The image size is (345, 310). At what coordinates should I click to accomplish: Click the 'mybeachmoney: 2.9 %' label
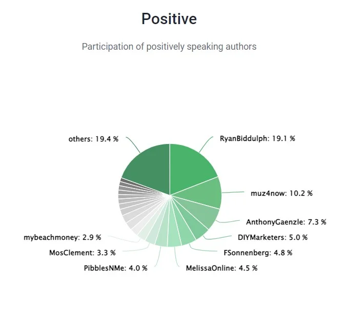pos(62,237)
